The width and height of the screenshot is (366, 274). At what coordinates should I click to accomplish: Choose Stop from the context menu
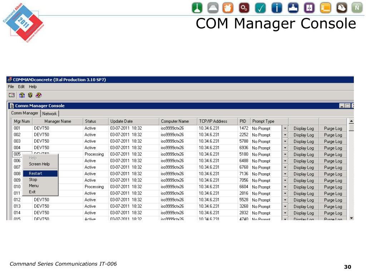(x=40, y=180)
